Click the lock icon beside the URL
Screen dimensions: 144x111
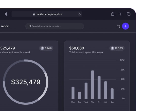coord(34,14)
